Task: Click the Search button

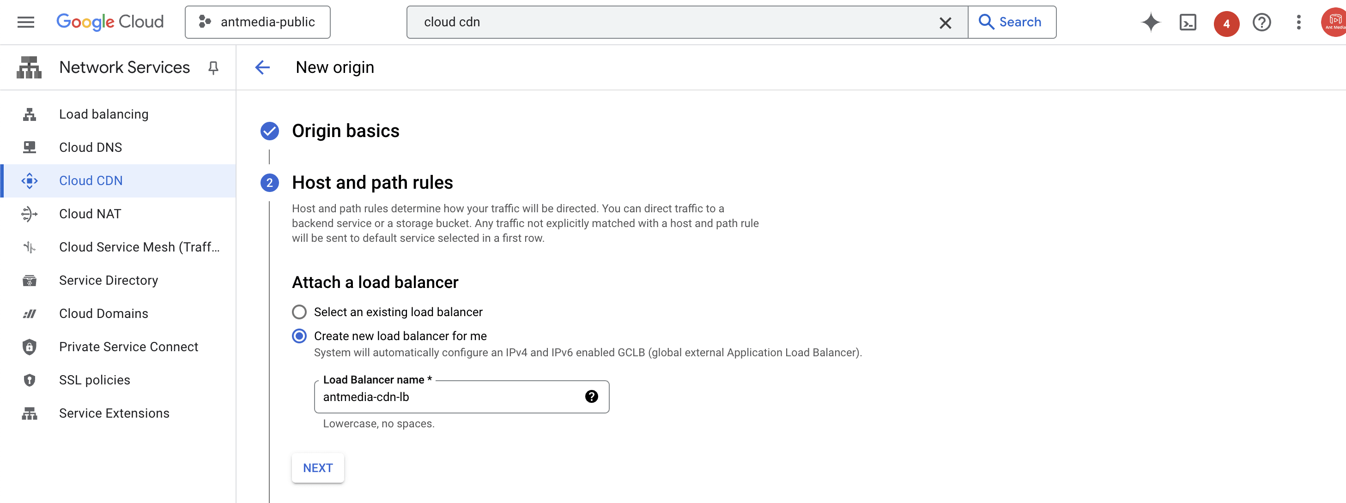Action: 1011,22
